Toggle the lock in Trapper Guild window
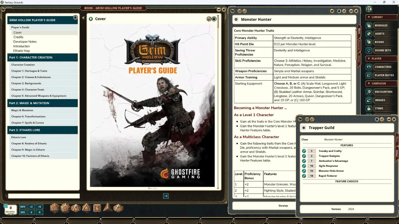 pyautogui.click(x=377, y=119)
